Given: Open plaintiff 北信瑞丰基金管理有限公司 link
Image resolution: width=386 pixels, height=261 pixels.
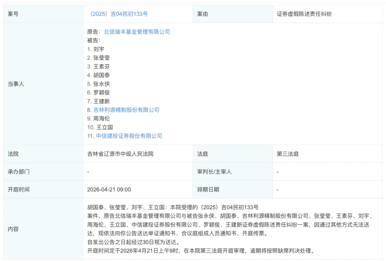Looking at the screenshot, I should tap(137, 32).
